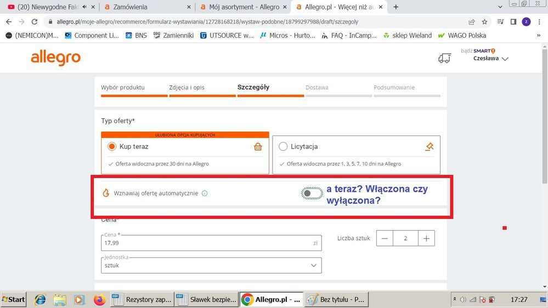The image size is (548, 308).
Task: Open the UTSOURCE w... bookmark
Action: 227,35
